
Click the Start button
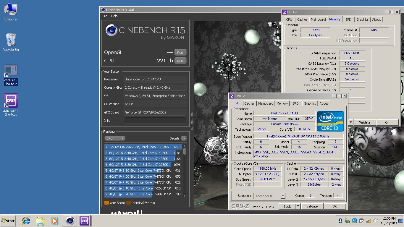8,221
